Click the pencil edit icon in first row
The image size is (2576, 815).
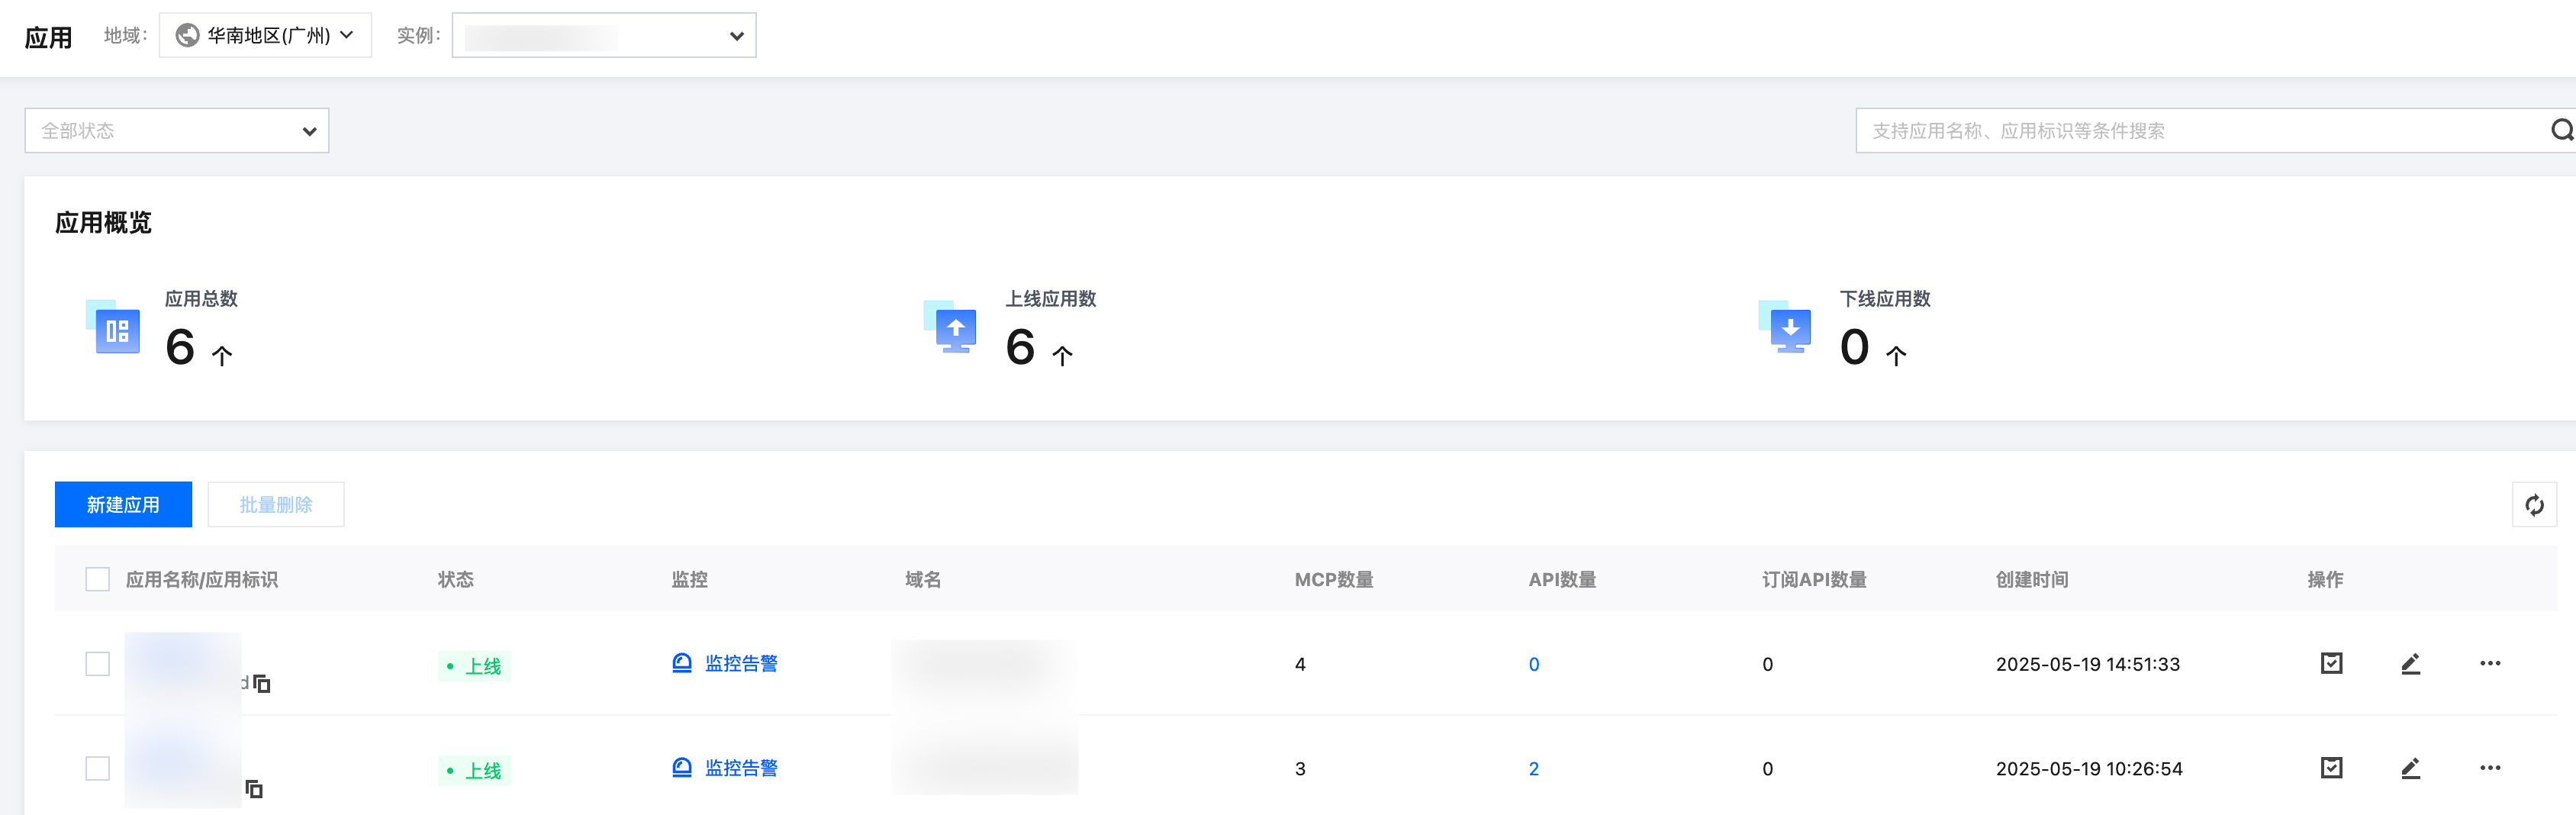pos(2410,664)
